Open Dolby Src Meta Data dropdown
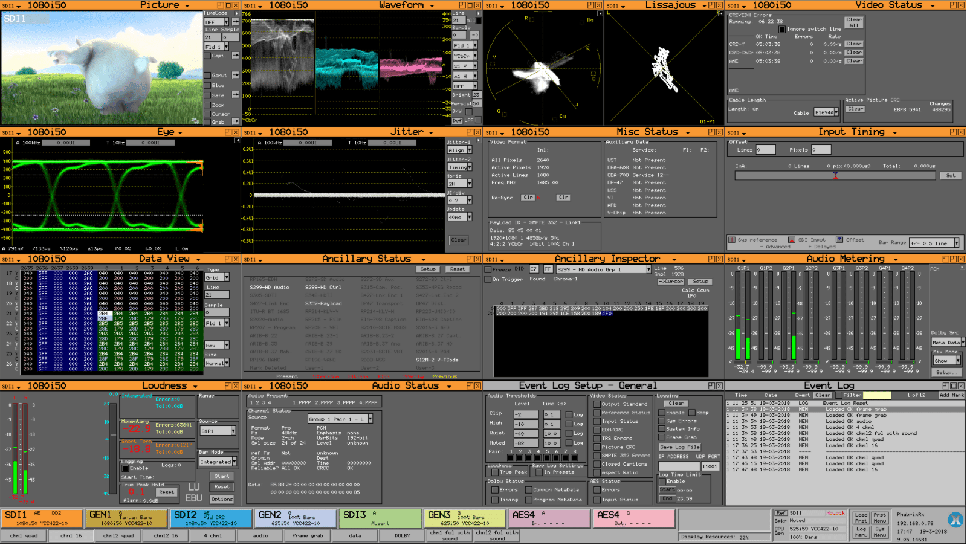967x545 pixels. coord(947,342)
